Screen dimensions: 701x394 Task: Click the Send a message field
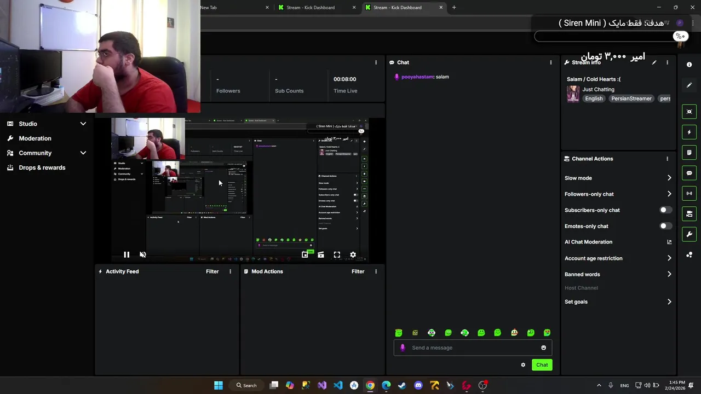click(x=473, y=347)
